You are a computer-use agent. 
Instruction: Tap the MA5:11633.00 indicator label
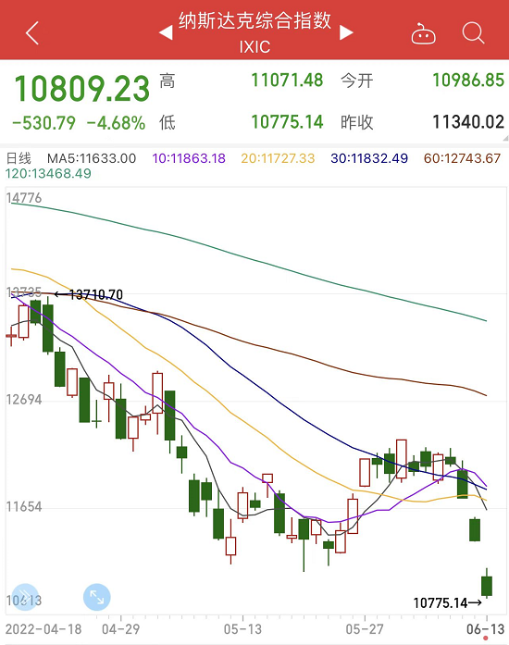click(92, 158)
